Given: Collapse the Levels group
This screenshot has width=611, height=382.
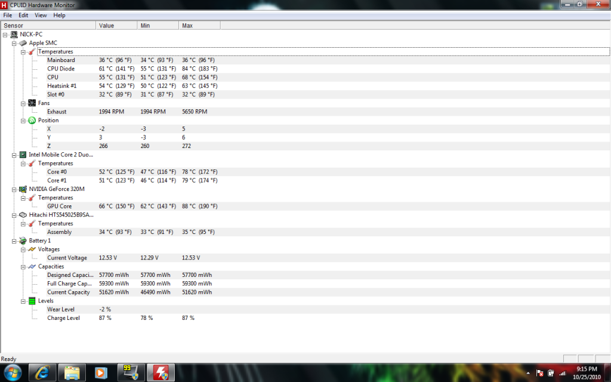Looking at the screenshot, I should [23, 301].
